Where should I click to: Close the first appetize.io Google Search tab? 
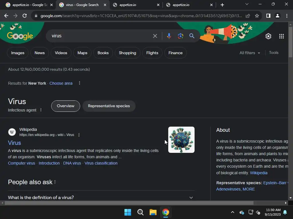[x=52, y=5]
